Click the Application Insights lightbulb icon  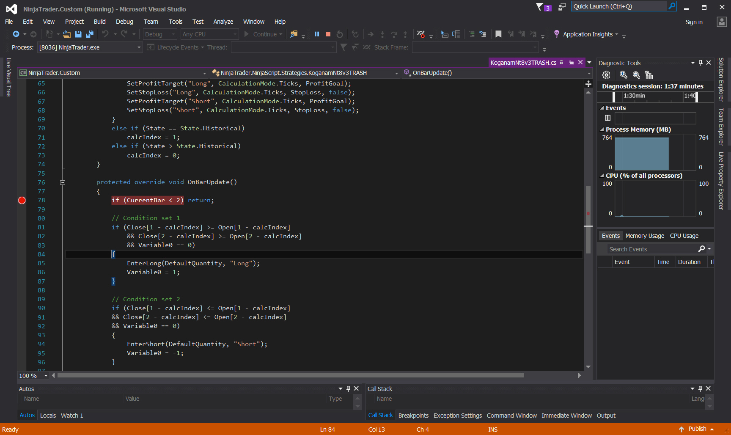[x=557, y=34]
